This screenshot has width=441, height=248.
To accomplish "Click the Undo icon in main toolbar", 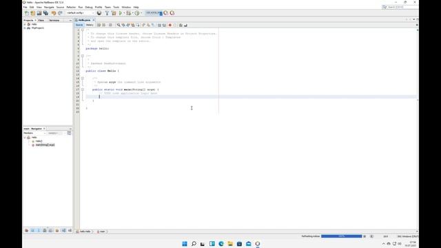I will 54,13.
